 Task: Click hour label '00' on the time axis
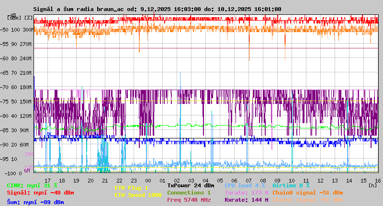pyautogui.click(x=148, y=181)
